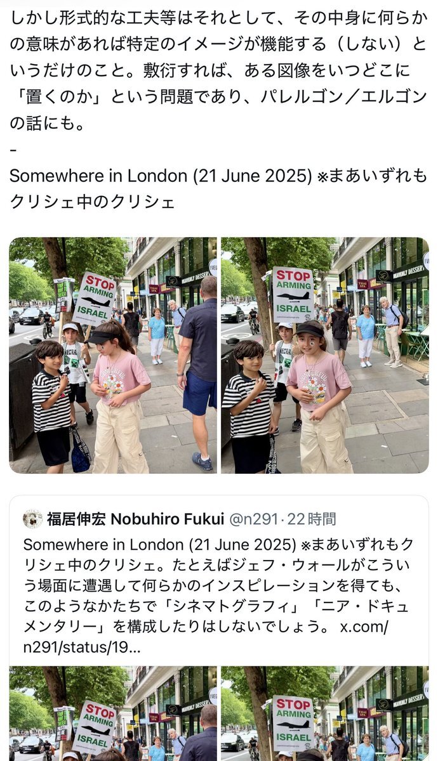Viewport: 438px width, 761px height.
Task: Click the main post's クリシェ中のクリシェ line
Action: (92, 202)
